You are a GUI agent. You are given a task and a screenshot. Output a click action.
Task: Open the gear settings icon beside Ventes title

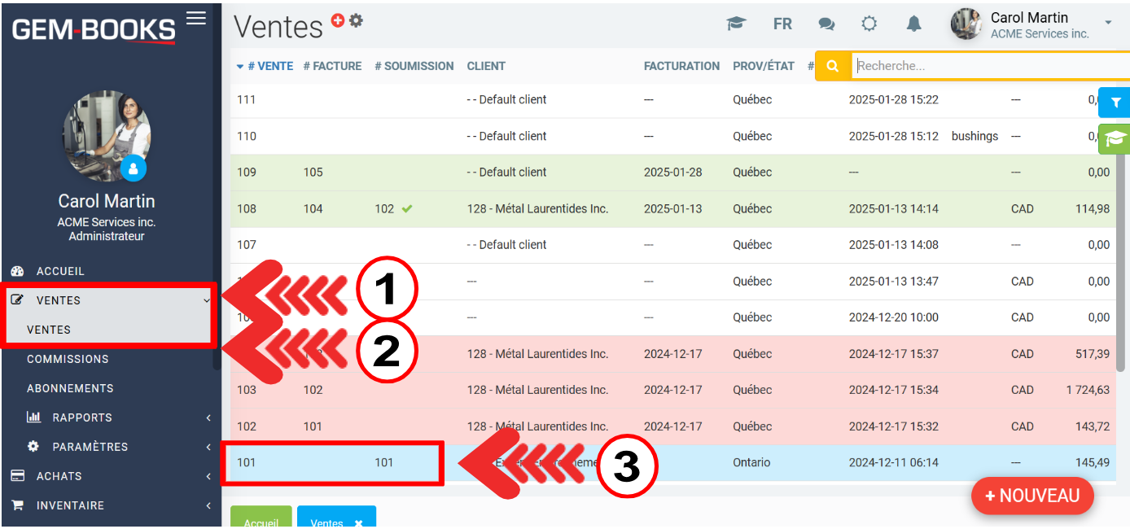(x=356, y=21)
